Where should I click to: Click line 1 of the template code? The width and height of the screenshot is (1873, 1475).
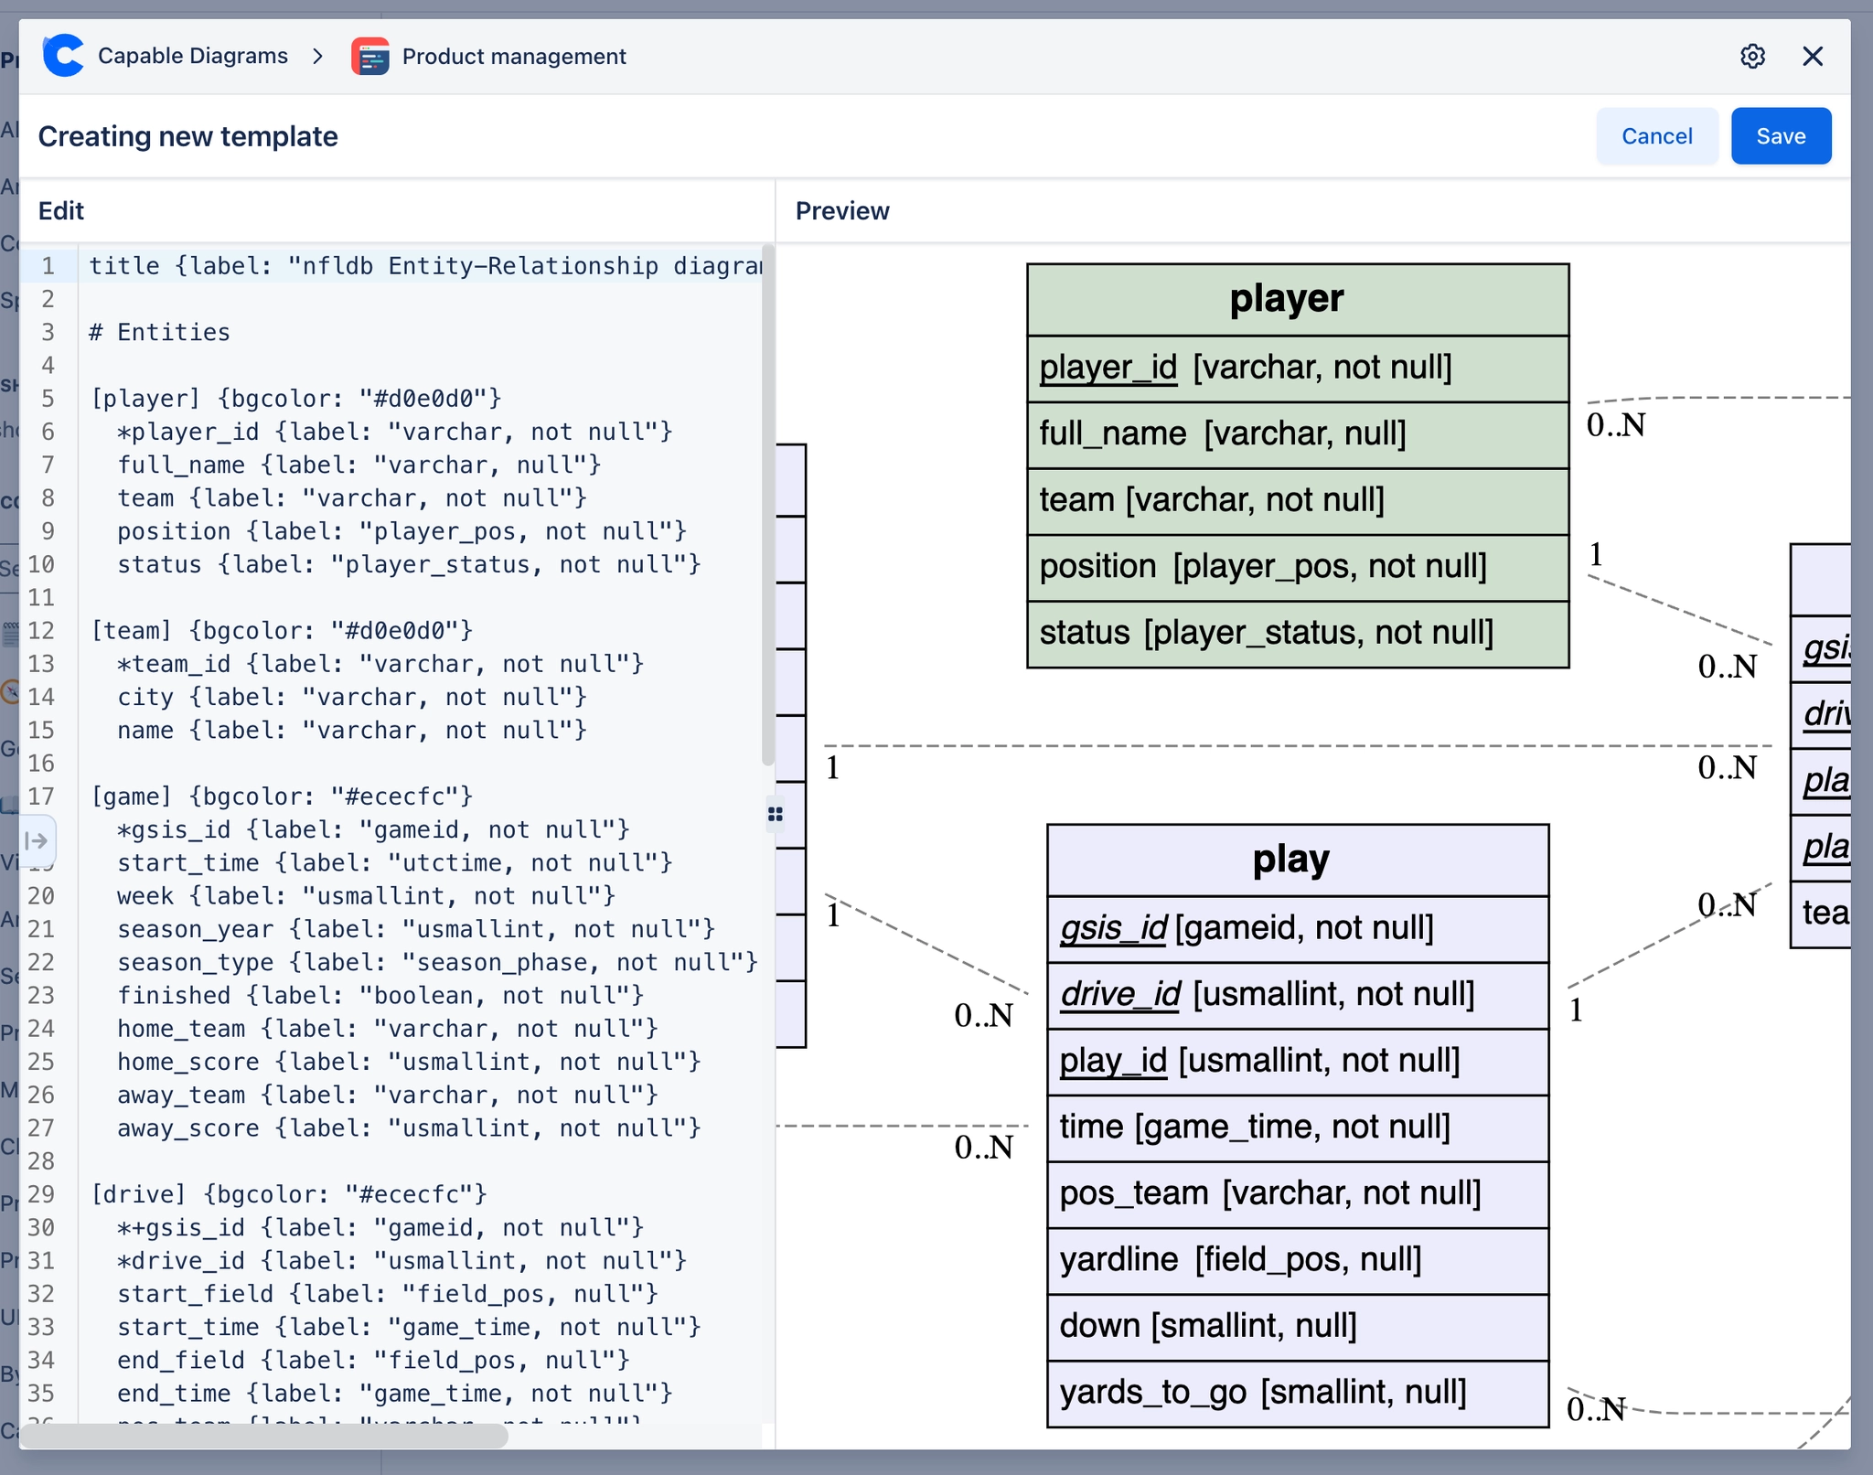pos(366,265)
